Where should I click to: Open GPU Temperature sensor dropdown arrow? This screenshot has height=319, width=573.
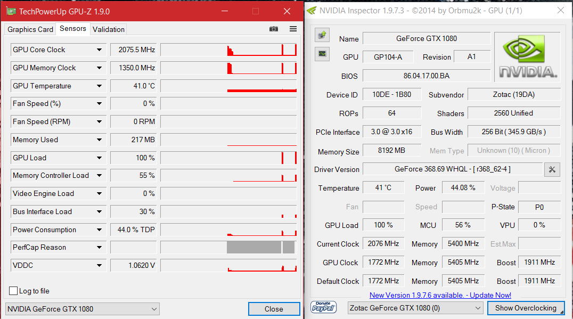pos(99,86)
